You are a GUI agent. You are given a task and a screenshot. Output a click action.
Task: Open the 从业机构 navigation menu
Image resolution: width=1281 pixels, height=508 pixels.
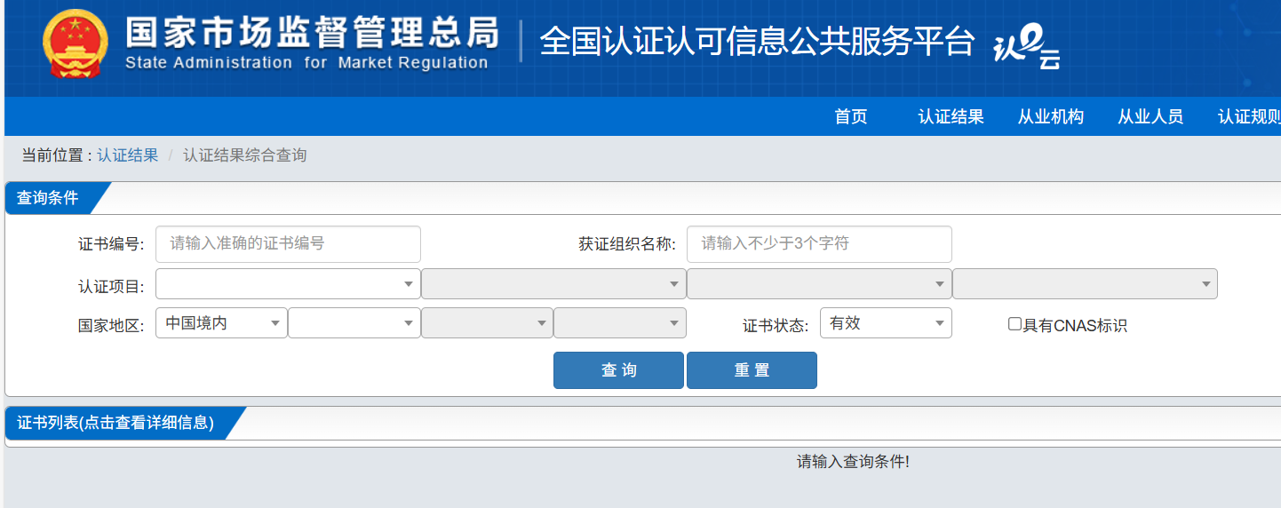(x=1050, y=117)
